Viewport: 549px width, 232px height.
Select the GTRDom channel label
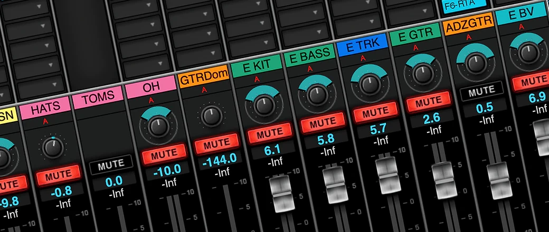tap(204, 77)
